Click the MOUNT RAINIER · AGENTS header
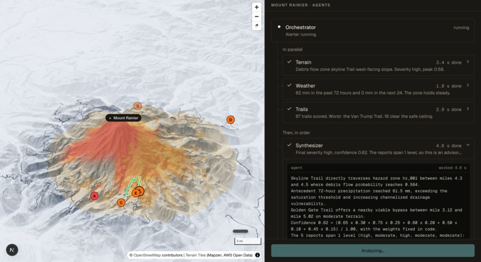The width and height of the screenshot is (481, 262). [300, 5]
